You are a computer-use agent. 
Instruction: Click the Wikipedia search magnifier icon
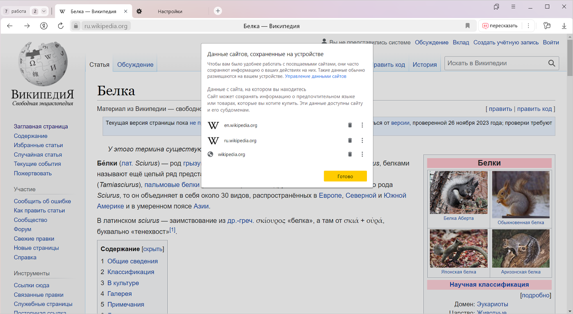click(551, 63)
